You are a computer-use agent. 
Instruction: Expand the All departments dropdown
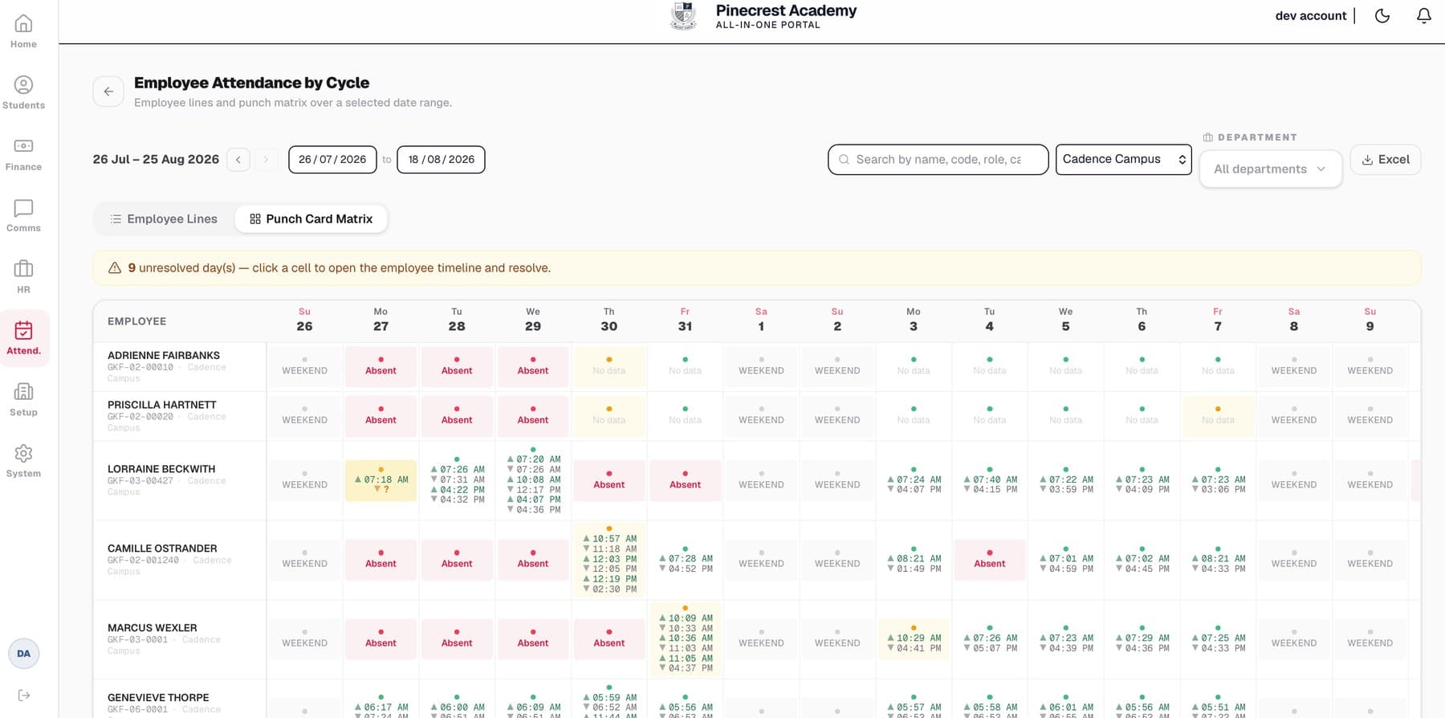1270,169
